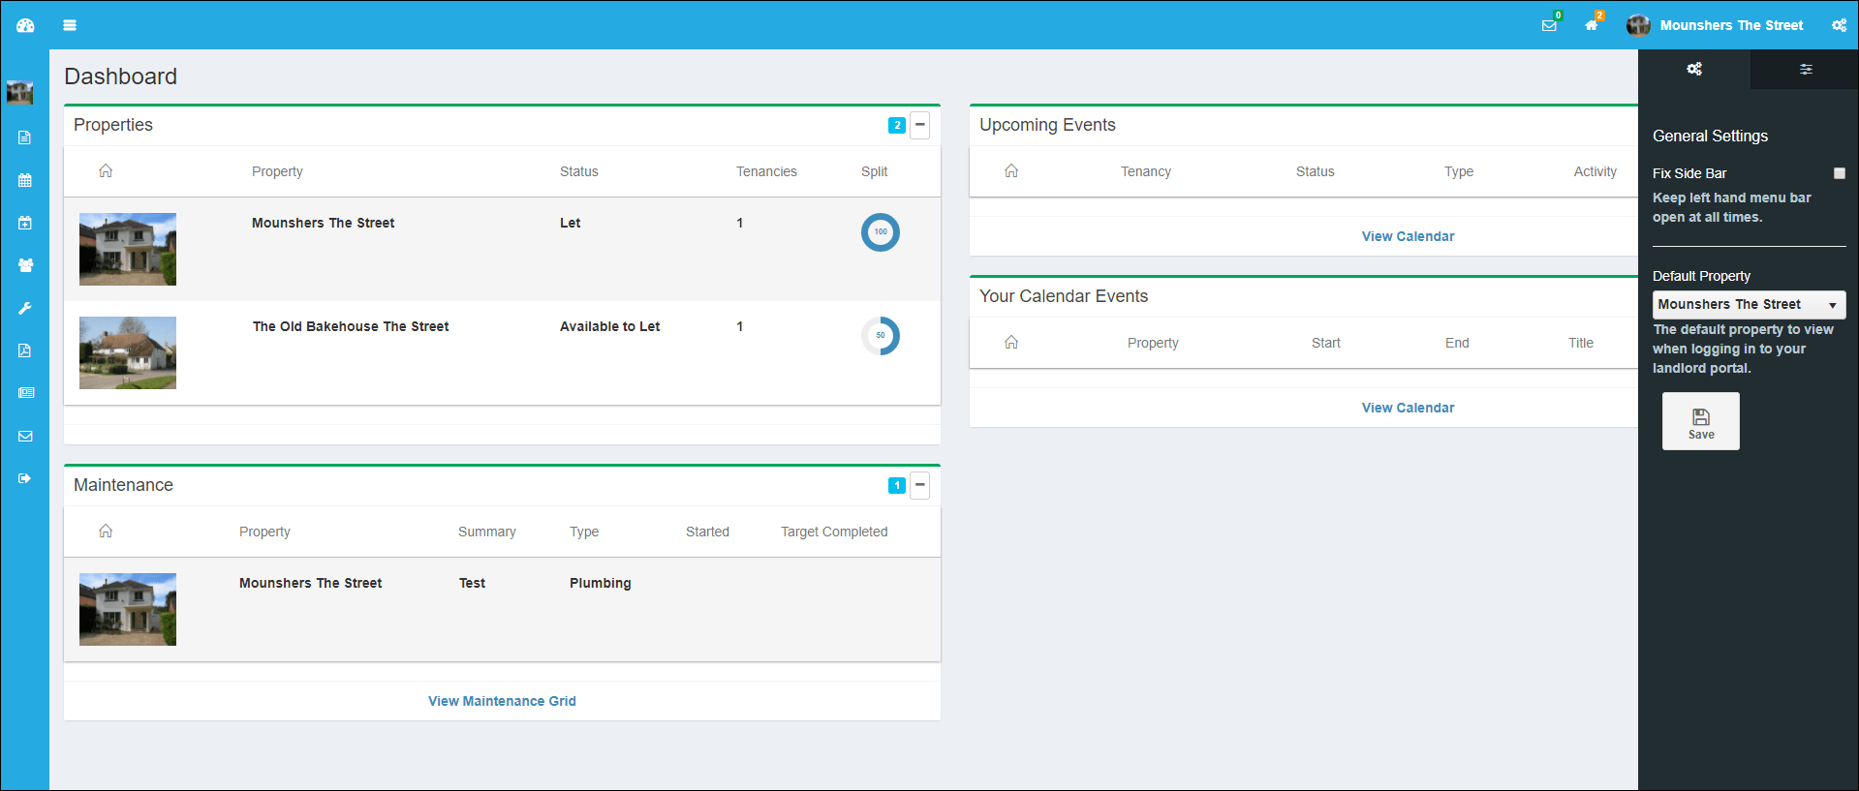
Task: Click the Available to Let status
Action: [x=609, y=326]
